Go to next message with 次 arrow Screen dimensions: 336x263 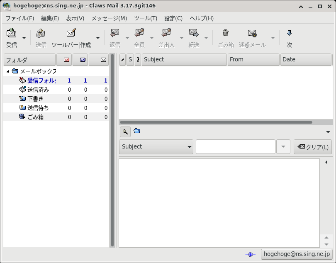point(289,33)
